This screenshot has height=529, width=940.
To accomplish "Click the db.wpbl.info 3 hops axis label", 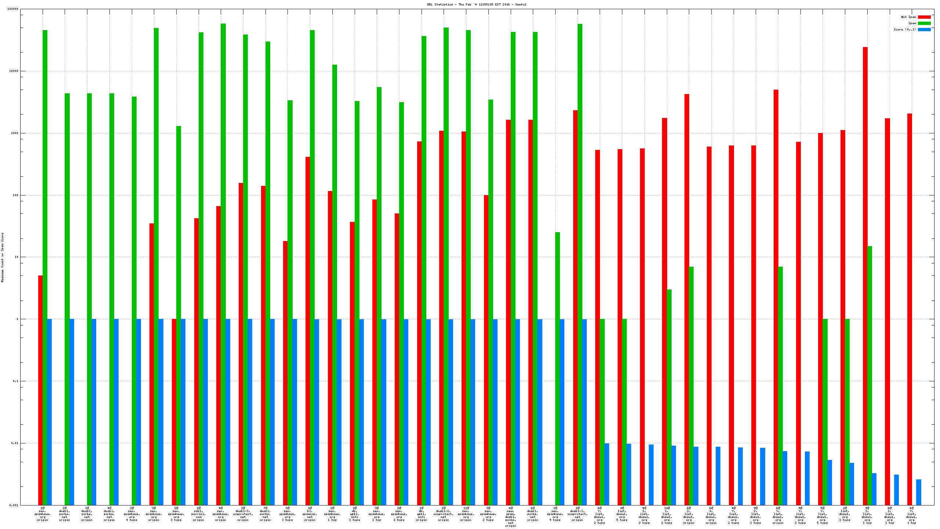I will click(355, 514).
